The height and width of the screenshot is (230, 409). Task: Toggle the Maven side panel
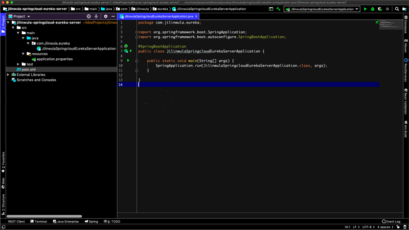[x=406, y=46]
